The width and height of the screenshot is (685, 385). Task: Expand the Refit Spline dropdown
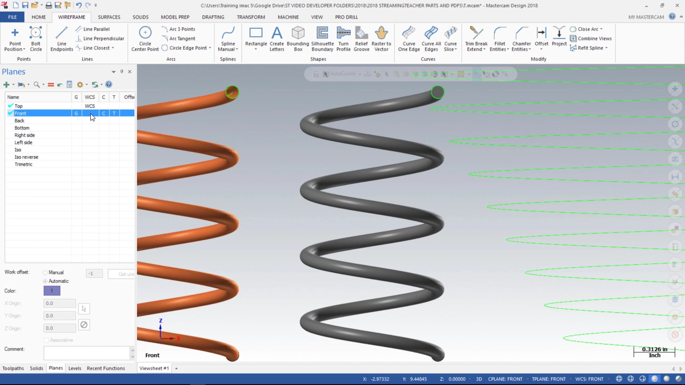(606, 48)
